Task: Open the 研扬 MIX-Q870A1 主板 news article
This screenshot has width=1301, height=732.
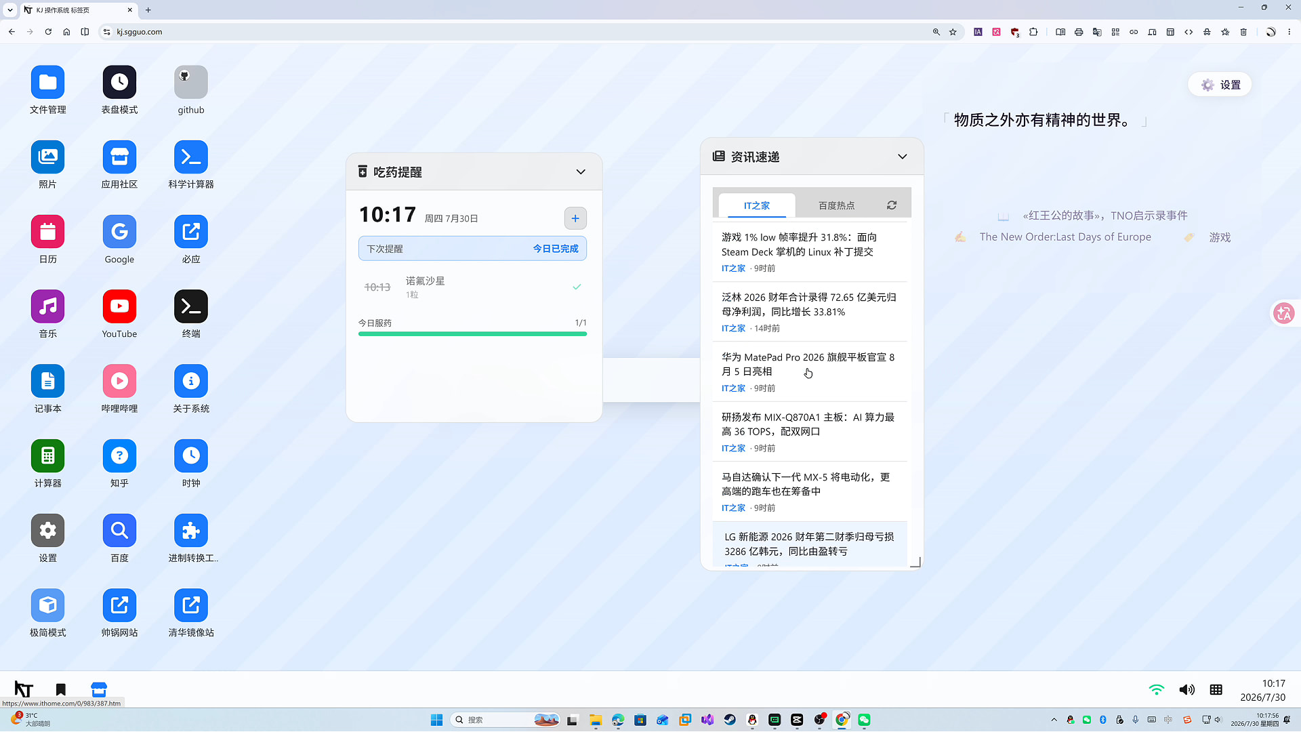Action: (x=810, y=432)
